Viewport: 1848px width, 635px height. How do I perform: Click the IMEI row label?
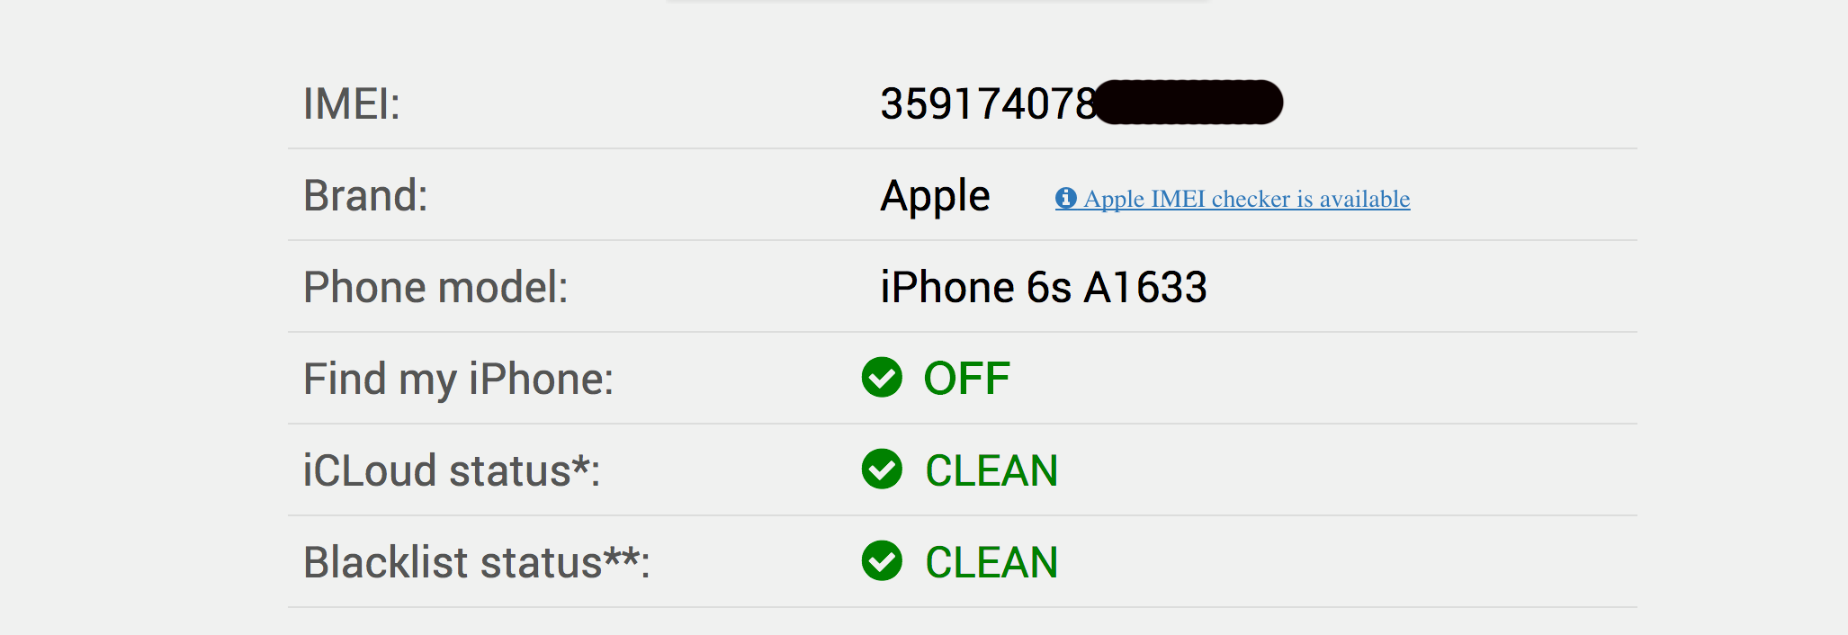coord(352,103)
